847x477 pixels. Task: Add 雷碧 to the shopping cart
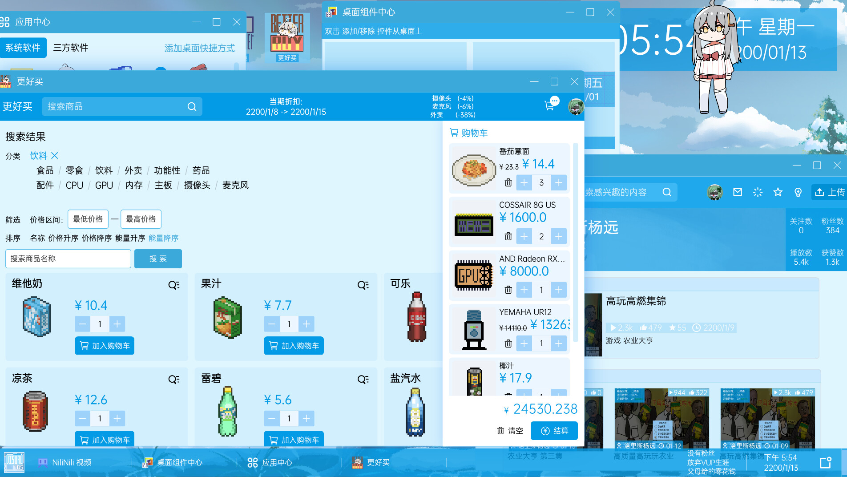294,439
